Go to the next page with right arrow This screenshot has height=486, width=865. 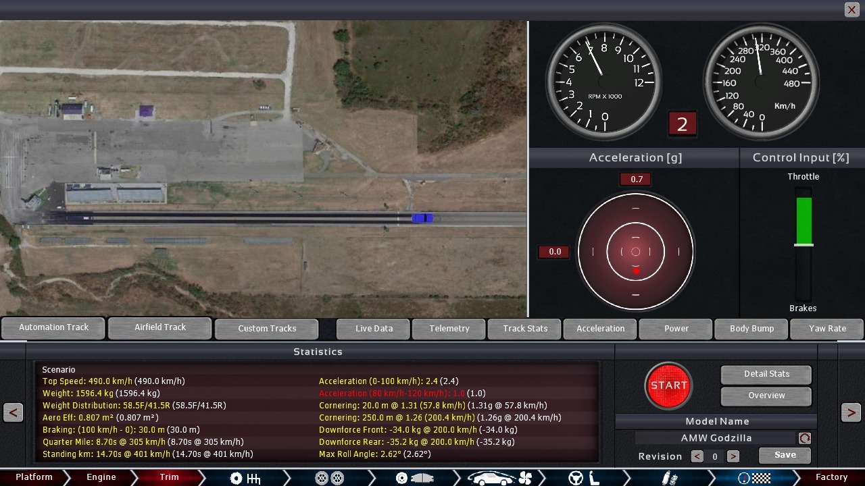pyautogui.click(x=851, y=412)
